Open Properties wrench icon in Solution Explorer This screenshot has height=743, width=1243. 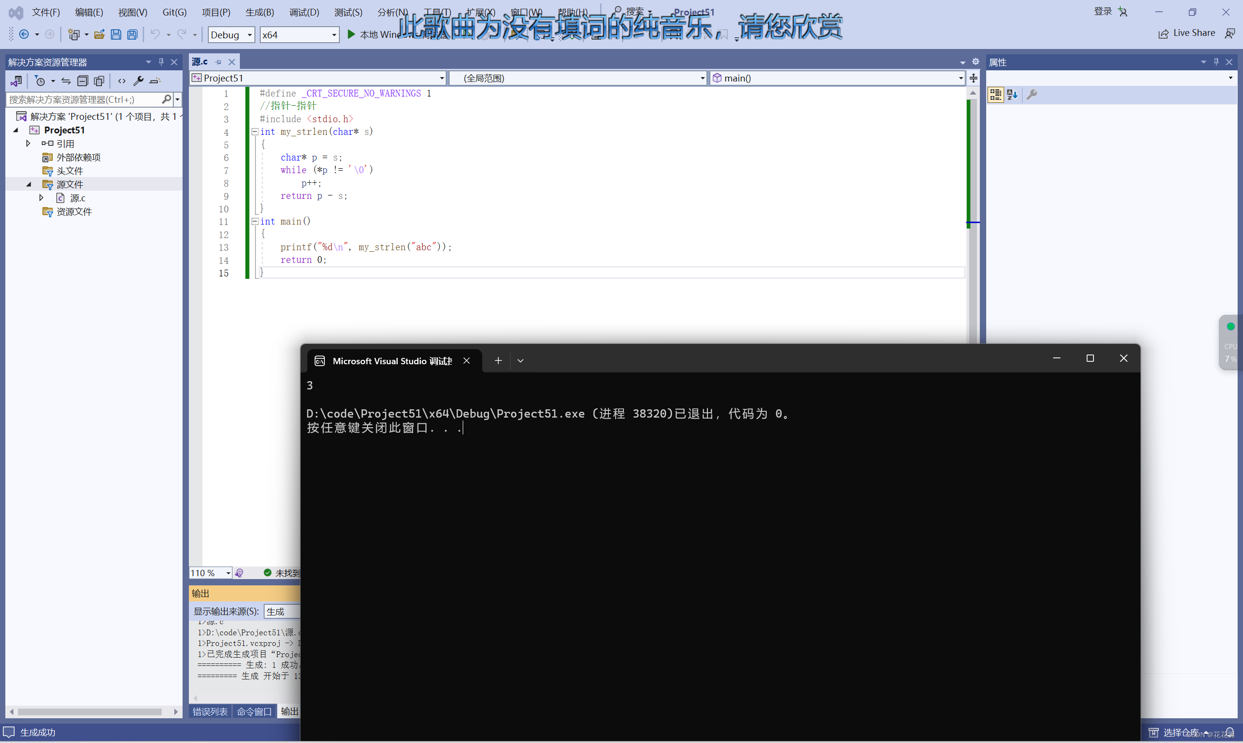click(138, 81)
